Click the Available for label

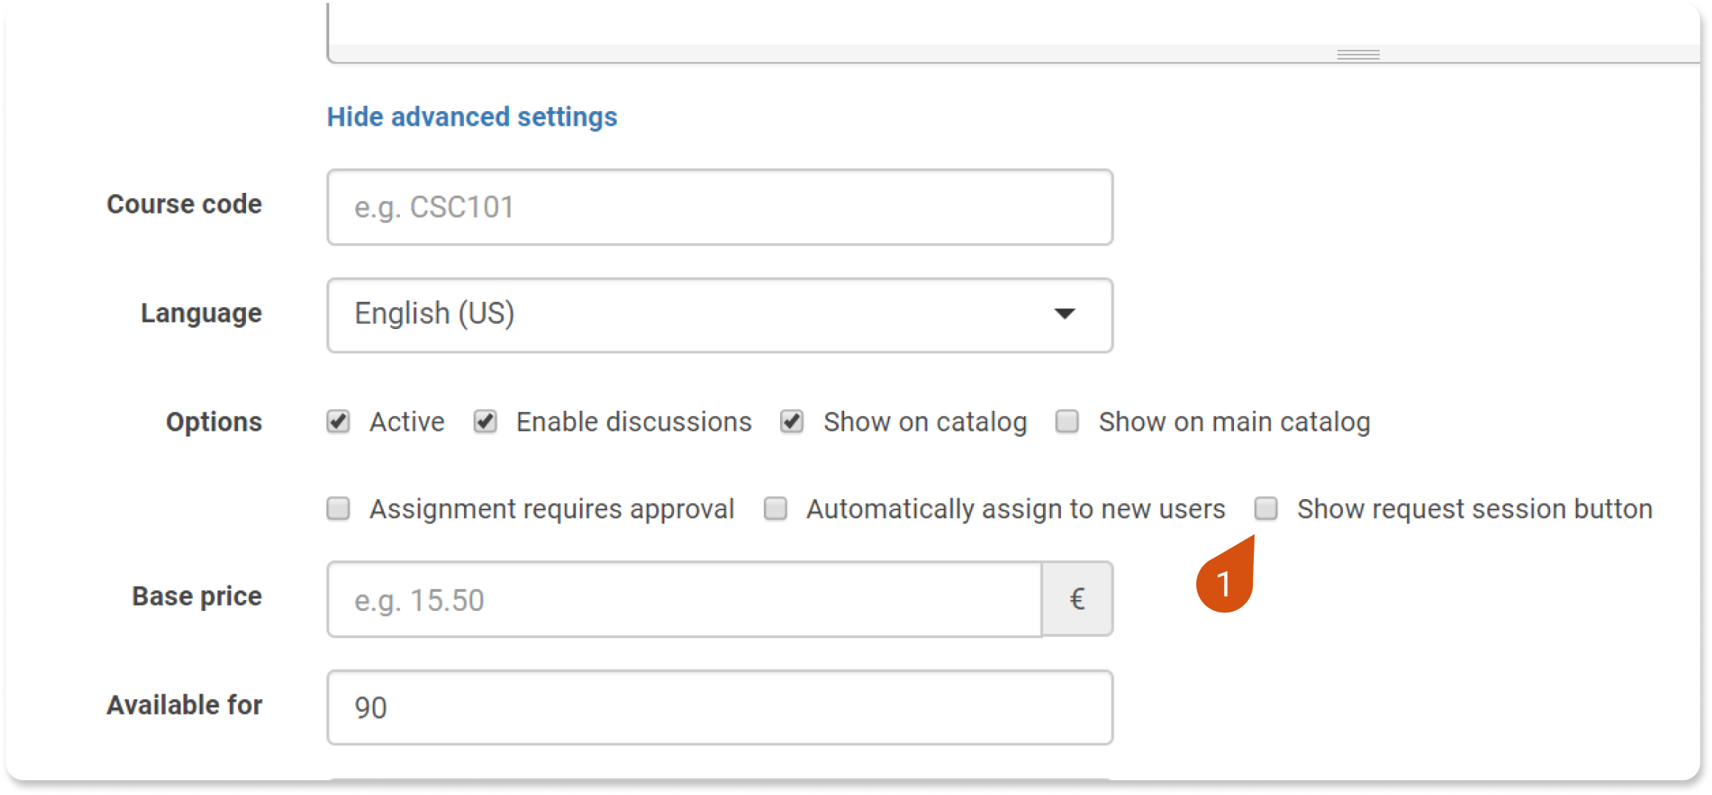click(184, 705)
